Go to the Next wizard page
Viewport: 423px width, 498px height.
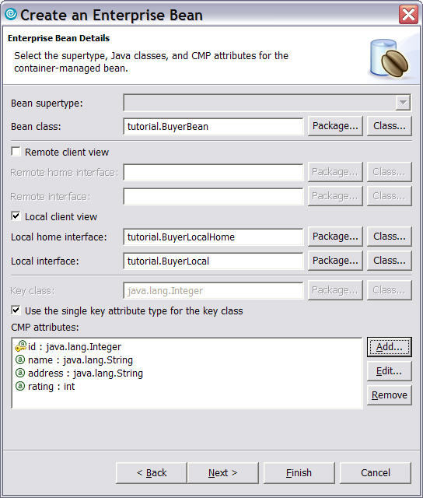click(x=222, y=473)
